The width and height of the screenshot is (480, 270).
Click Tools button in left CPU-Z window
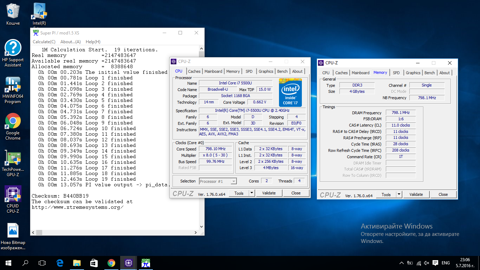239,193
